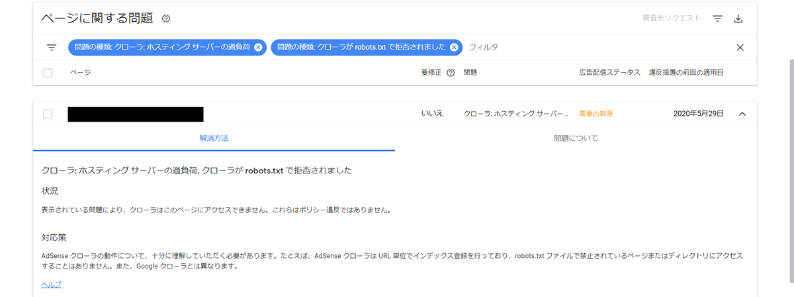Viewport: 794px width, 297px height.
Task: Collapse the row with the chevron arrow
Action: (x=742, y=114)
